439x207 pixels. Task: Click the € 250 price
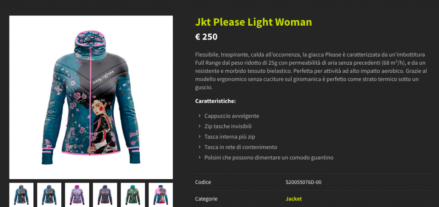(206, 37)
